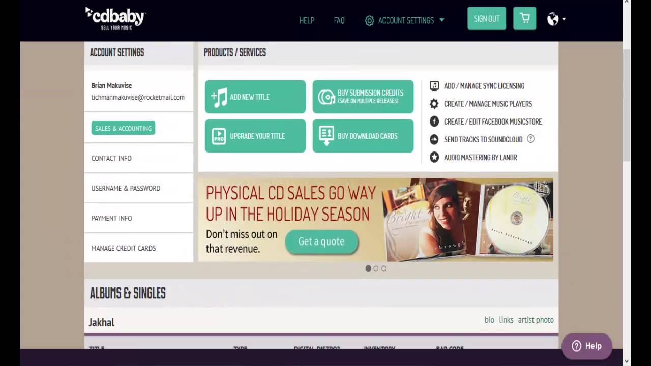Expand the Account Settings dropdown arrow
The width and height of the screenshot is (651, 366).
point(441,20)
